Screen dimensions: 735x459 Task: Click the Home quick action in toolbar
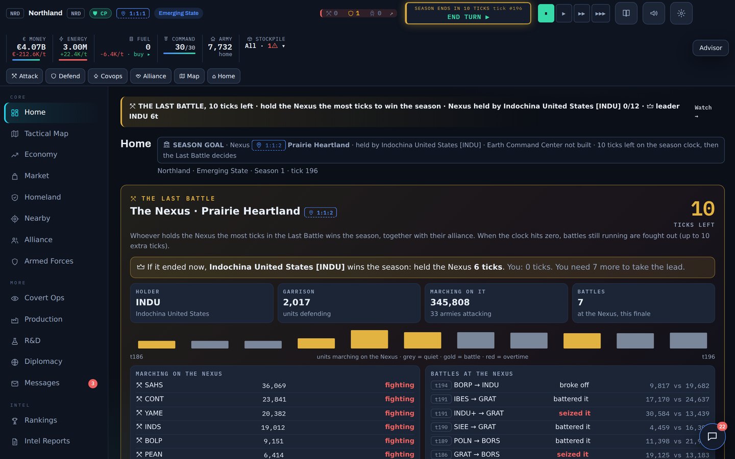[x=224, y=76]
